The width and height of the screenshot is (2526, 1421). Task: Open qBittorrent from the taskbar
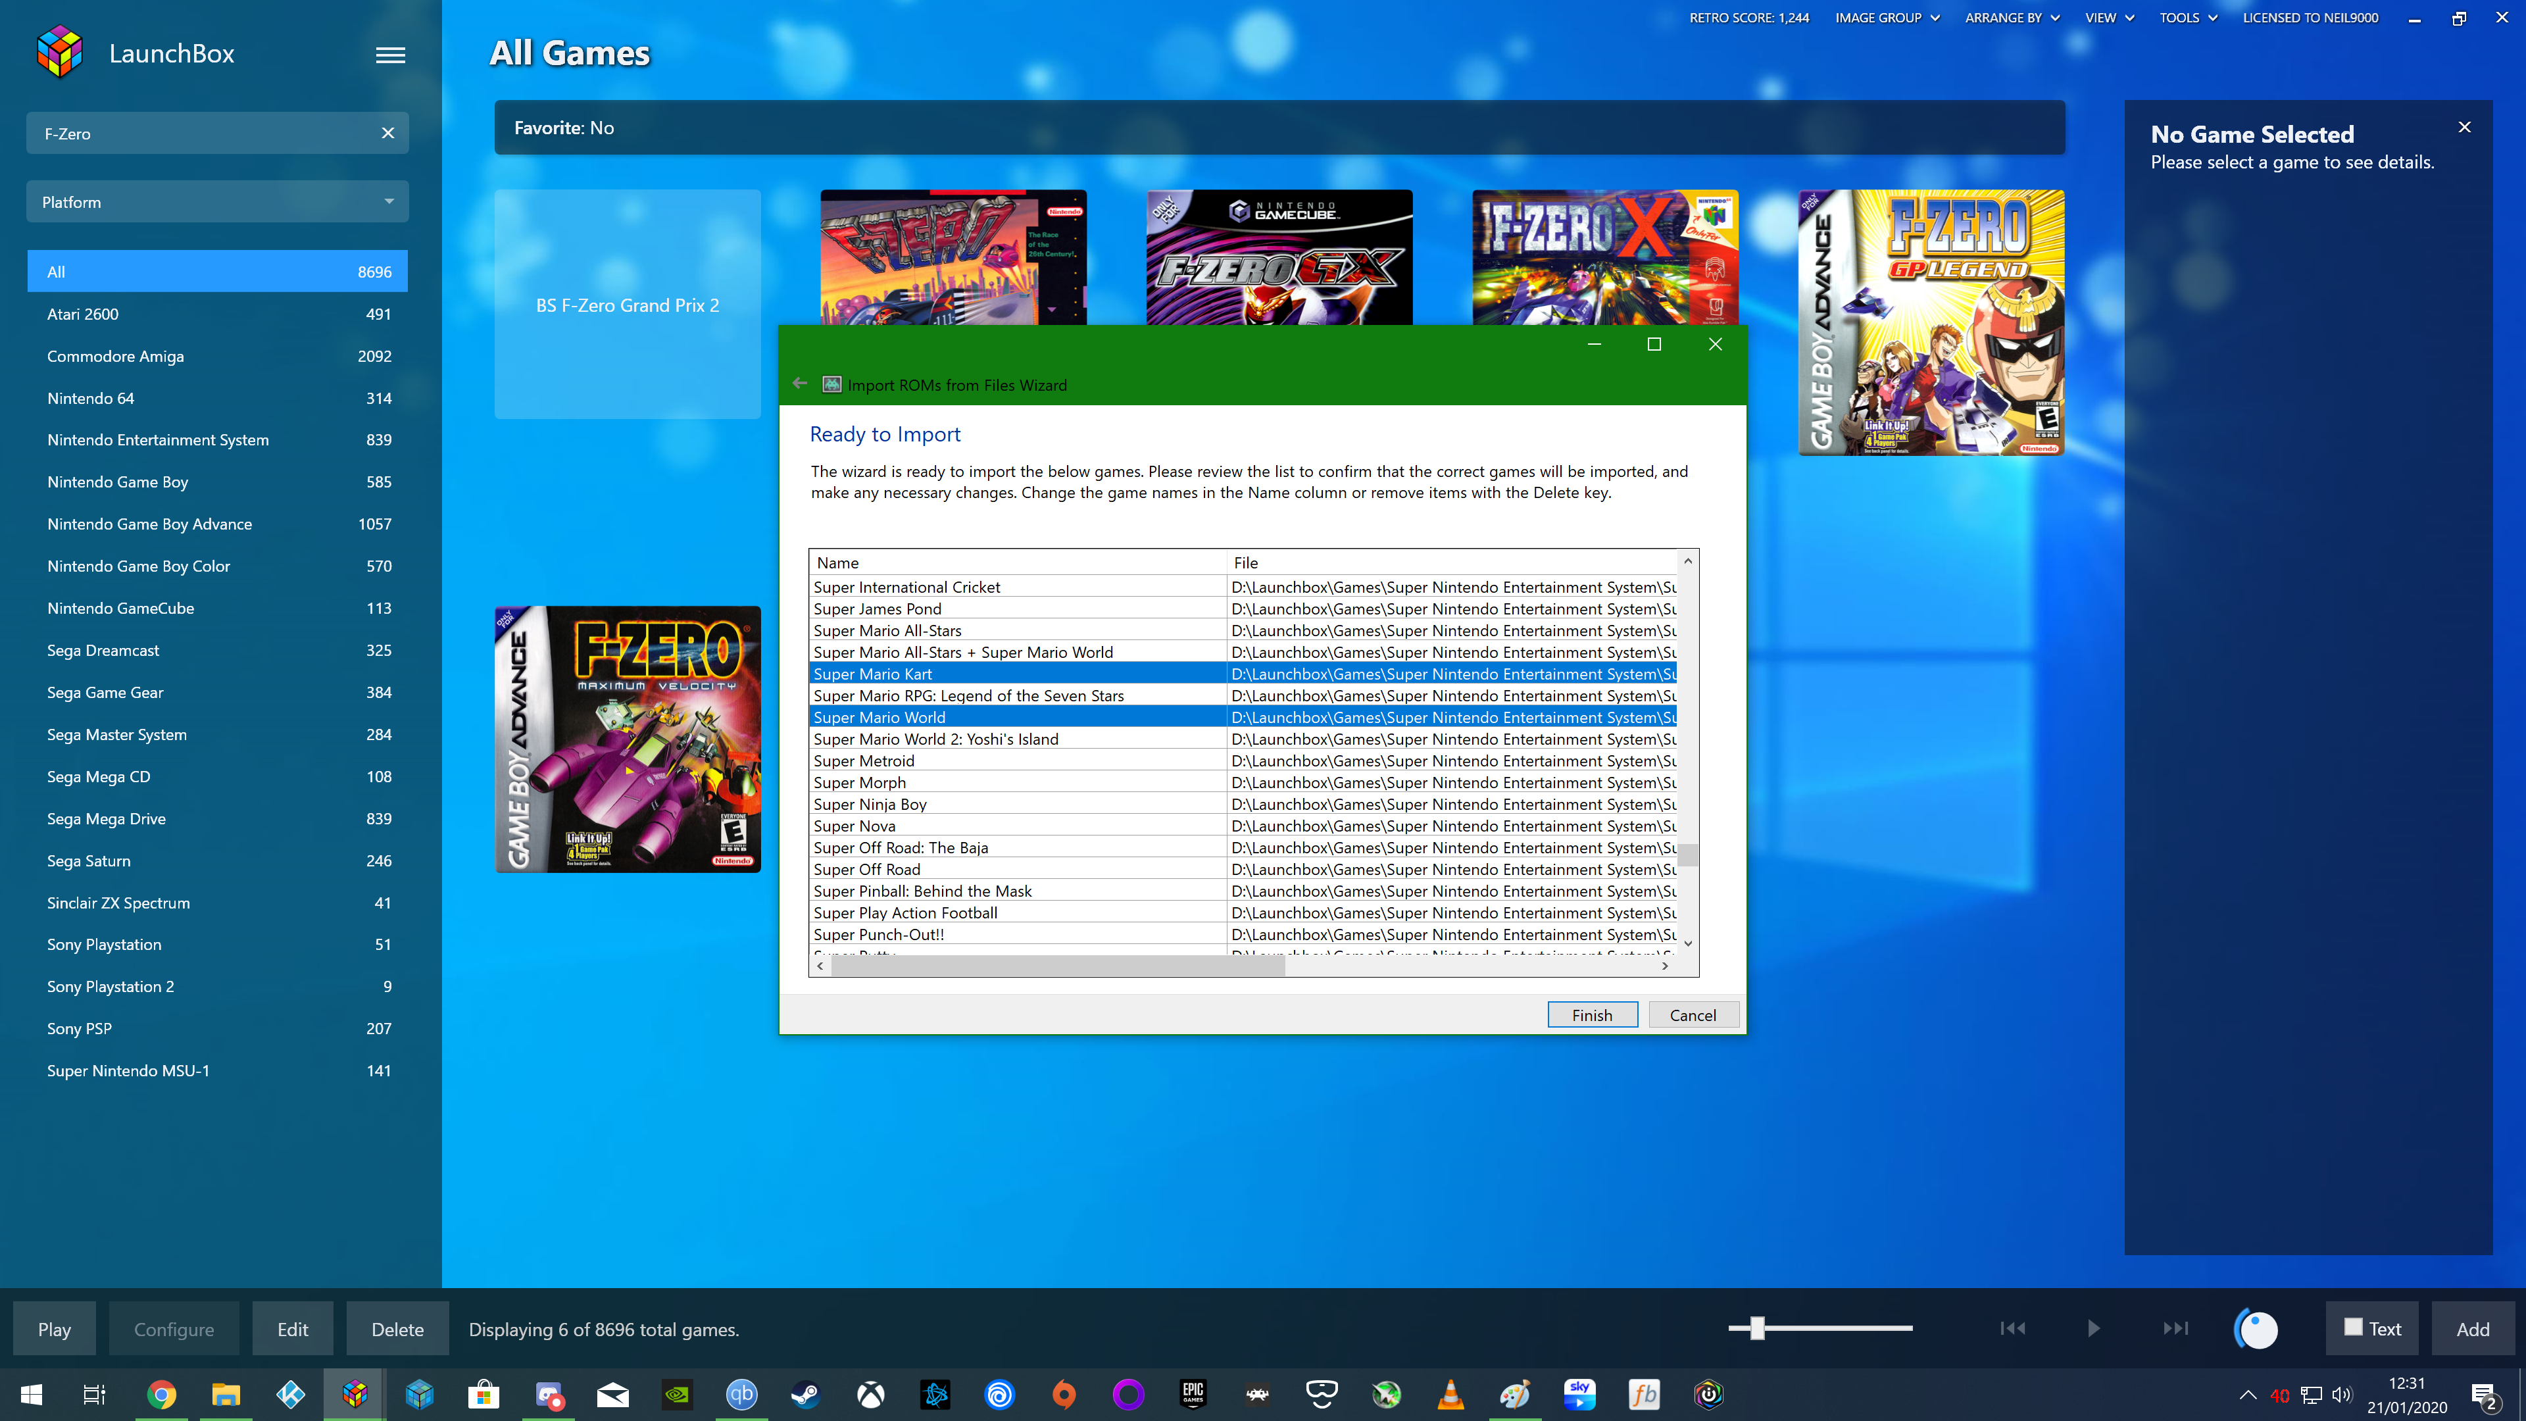tap(742, 1393)
